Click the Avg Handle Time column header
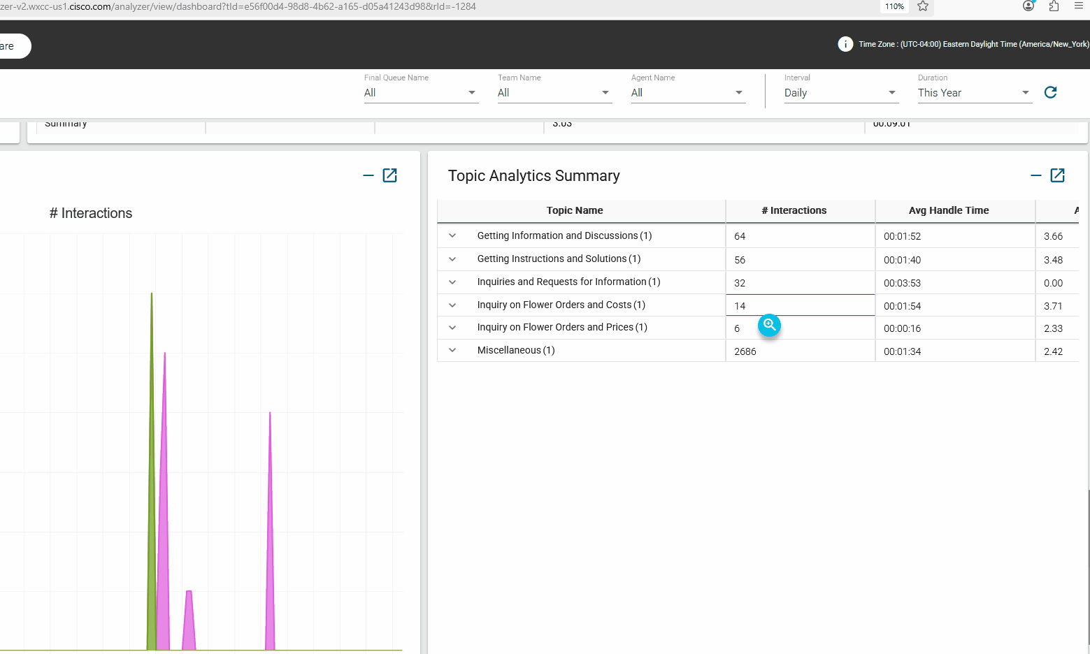This screenshot has height=654, width=1090. (x=948, y=210)
